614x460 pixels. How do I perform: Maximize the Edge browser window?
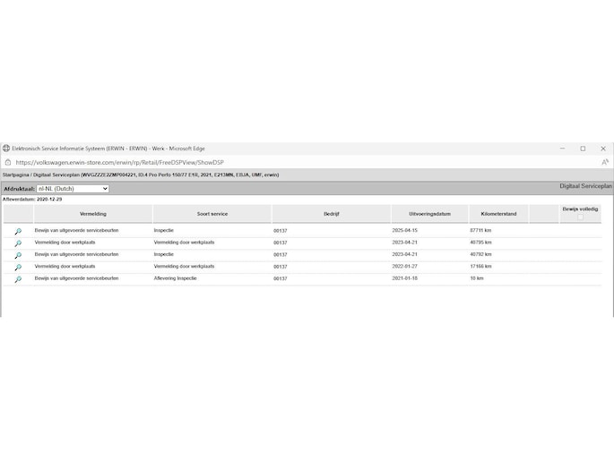pos(583,149)
